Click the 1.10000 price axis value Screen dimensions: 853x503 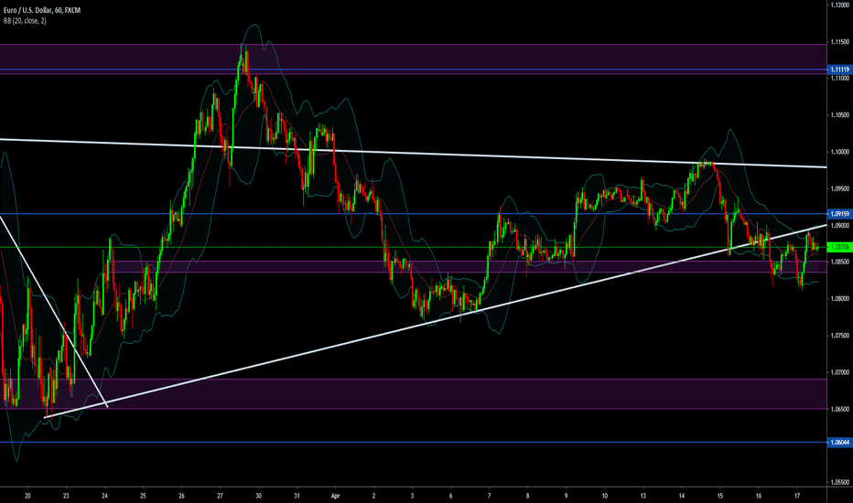[840, 152]
